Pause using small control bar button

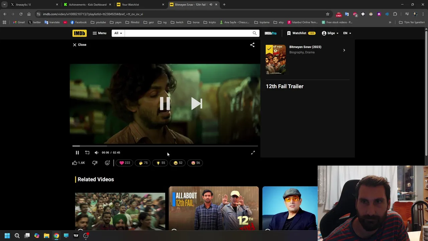[x=77, y=153]
